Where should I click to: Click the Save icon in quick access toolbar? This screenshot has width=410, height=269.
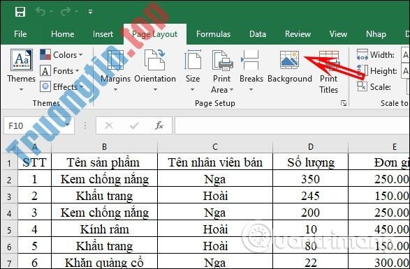[20, 12]
